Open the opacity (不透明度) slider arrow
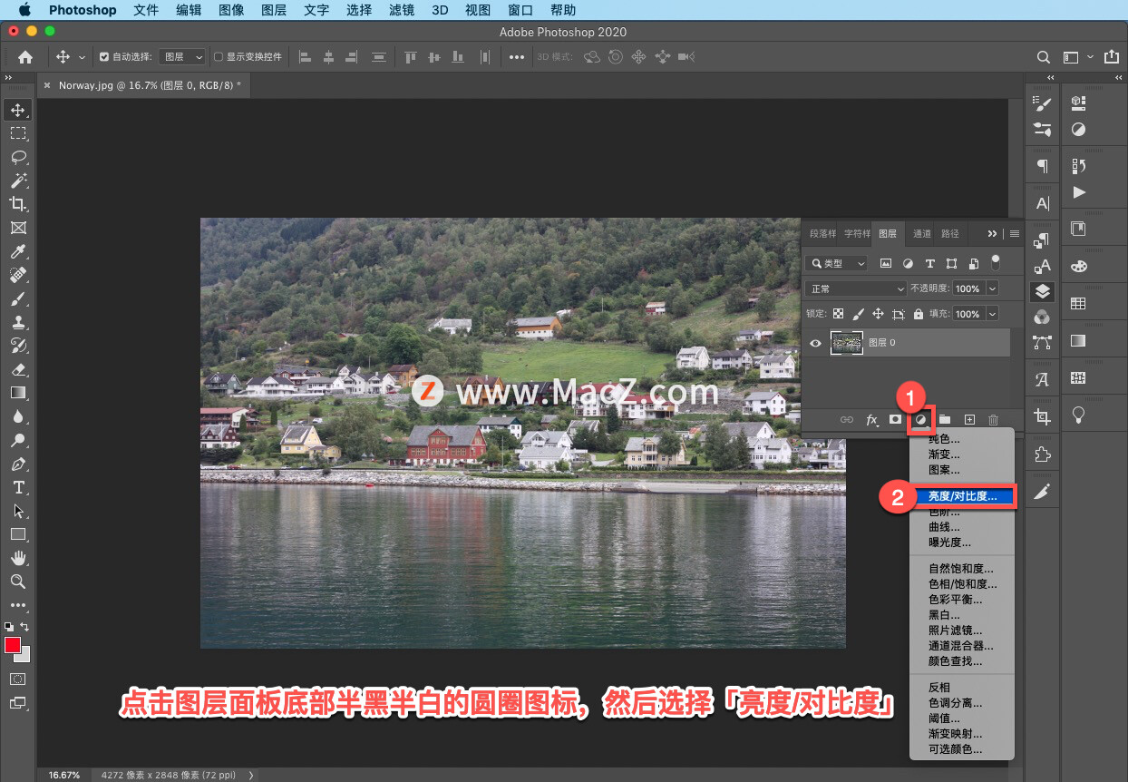This screenshot has height=782, width=1128. (x=992, y=288)
